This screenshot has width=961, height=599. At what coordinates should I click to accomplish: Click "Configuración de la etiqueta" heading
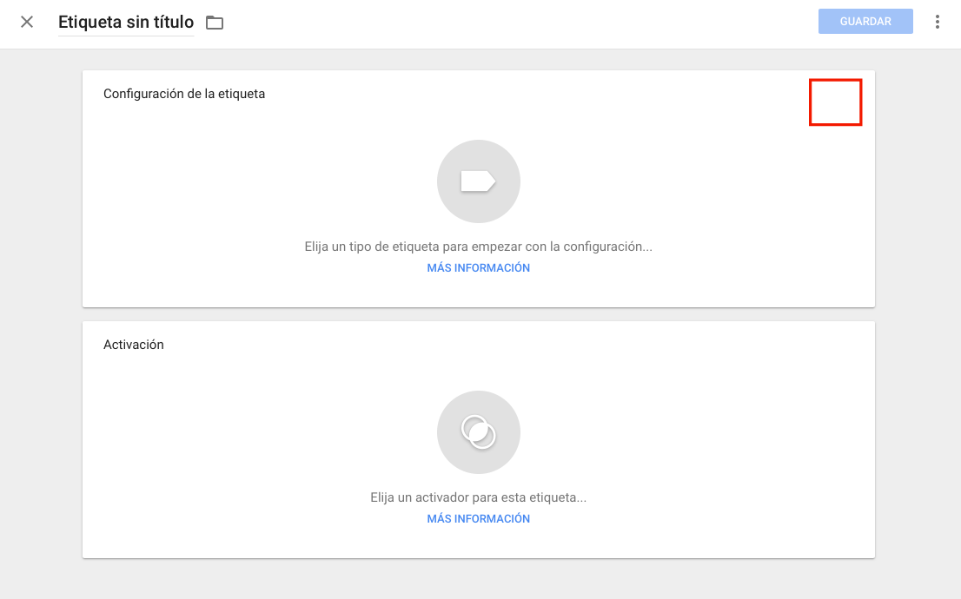tap(184, 94)
